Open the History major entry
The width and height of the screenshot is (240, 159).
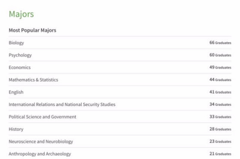click(16, 129)
